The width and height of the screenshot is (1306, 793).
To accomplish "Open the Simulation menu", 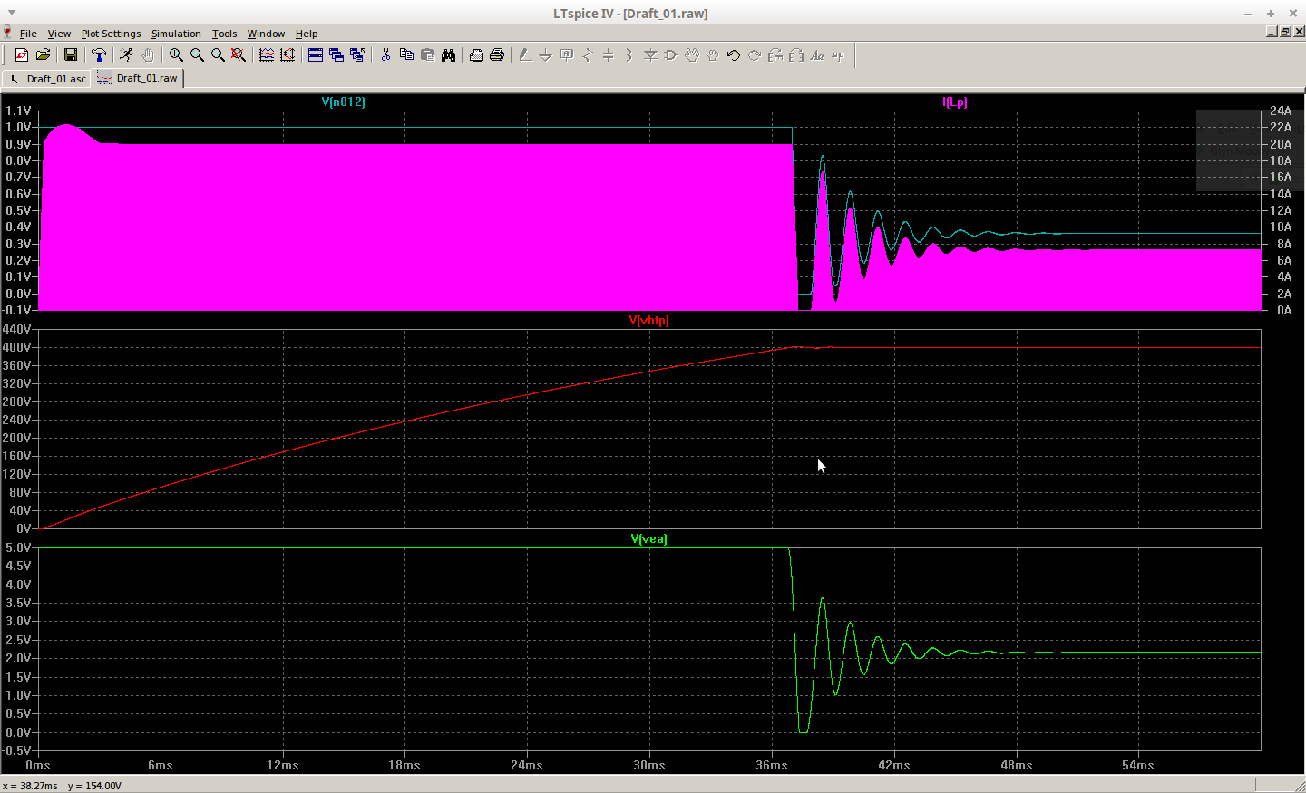I will pos(176,34).
